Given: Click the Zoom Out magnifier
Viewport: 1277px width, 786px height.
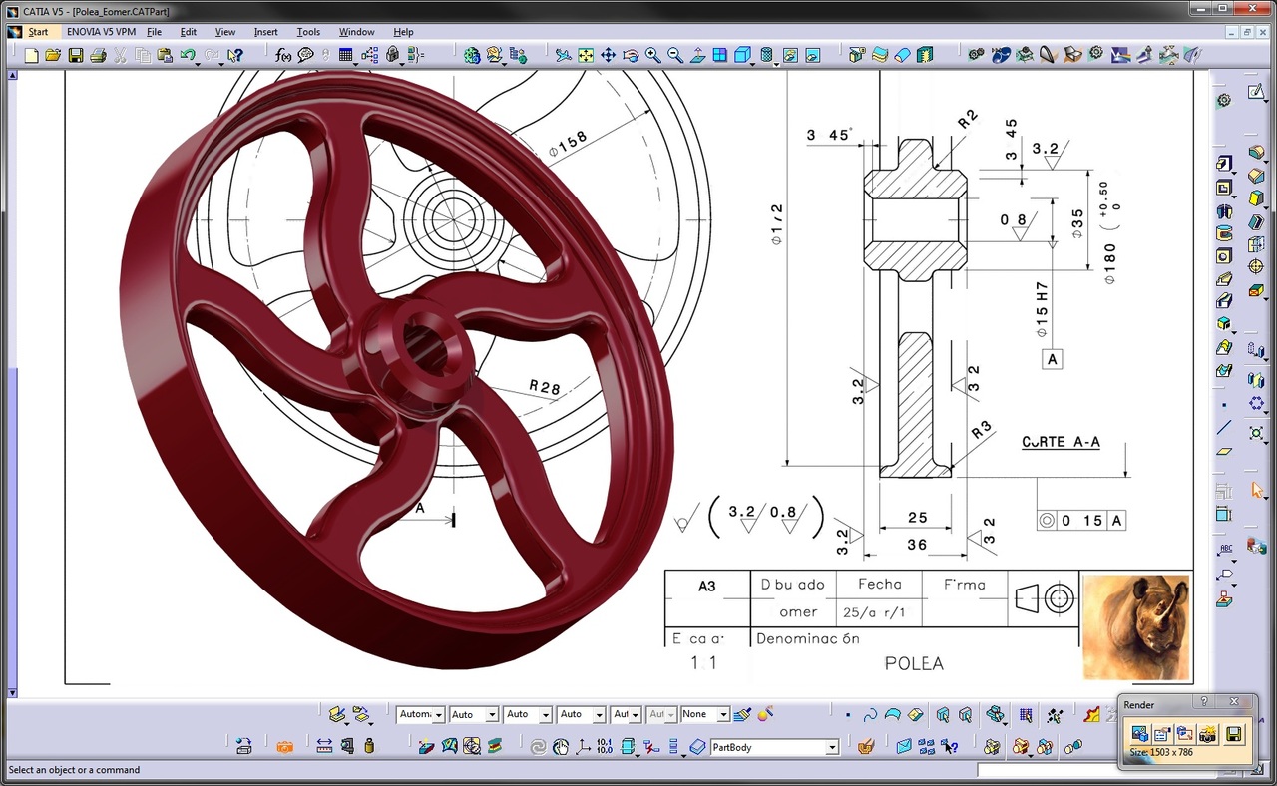Looking at the screenshot, I should [675, 56].
